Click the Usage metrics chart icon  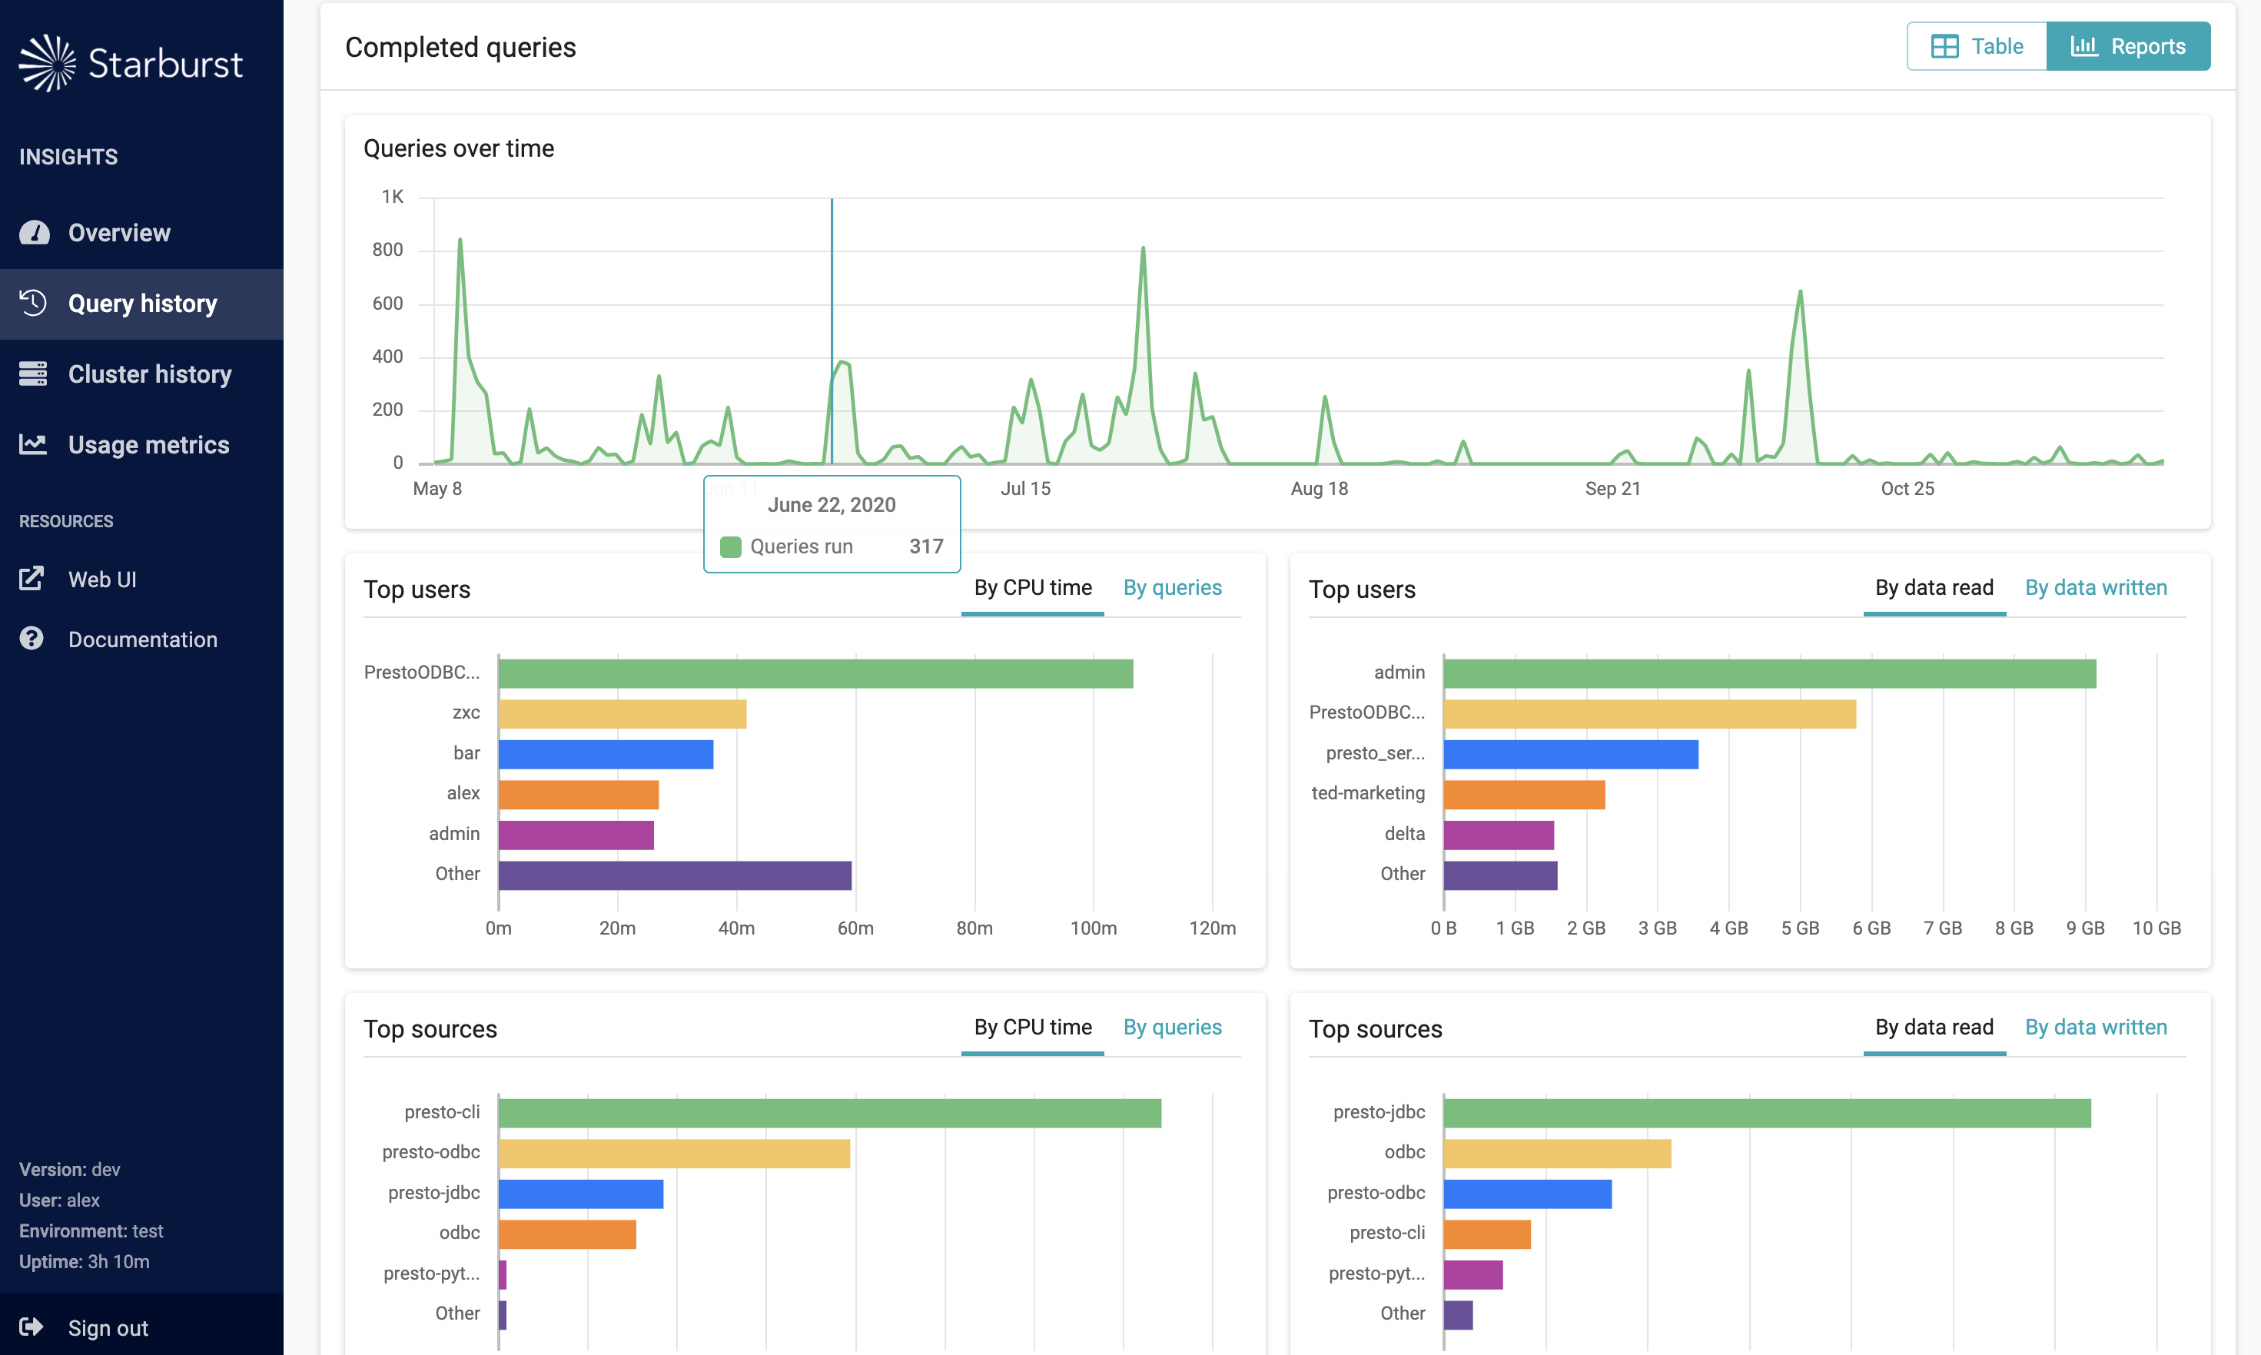(34, 445)
